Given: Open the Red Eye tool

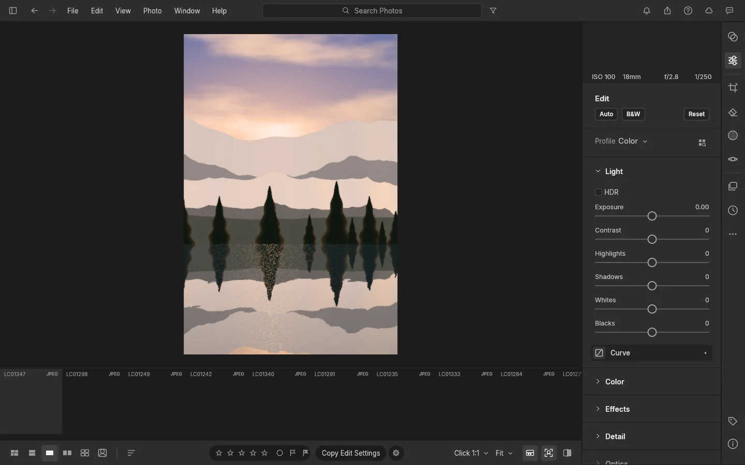Looking at the screenshot, I should pyautogui.click(x=733, y=159).
